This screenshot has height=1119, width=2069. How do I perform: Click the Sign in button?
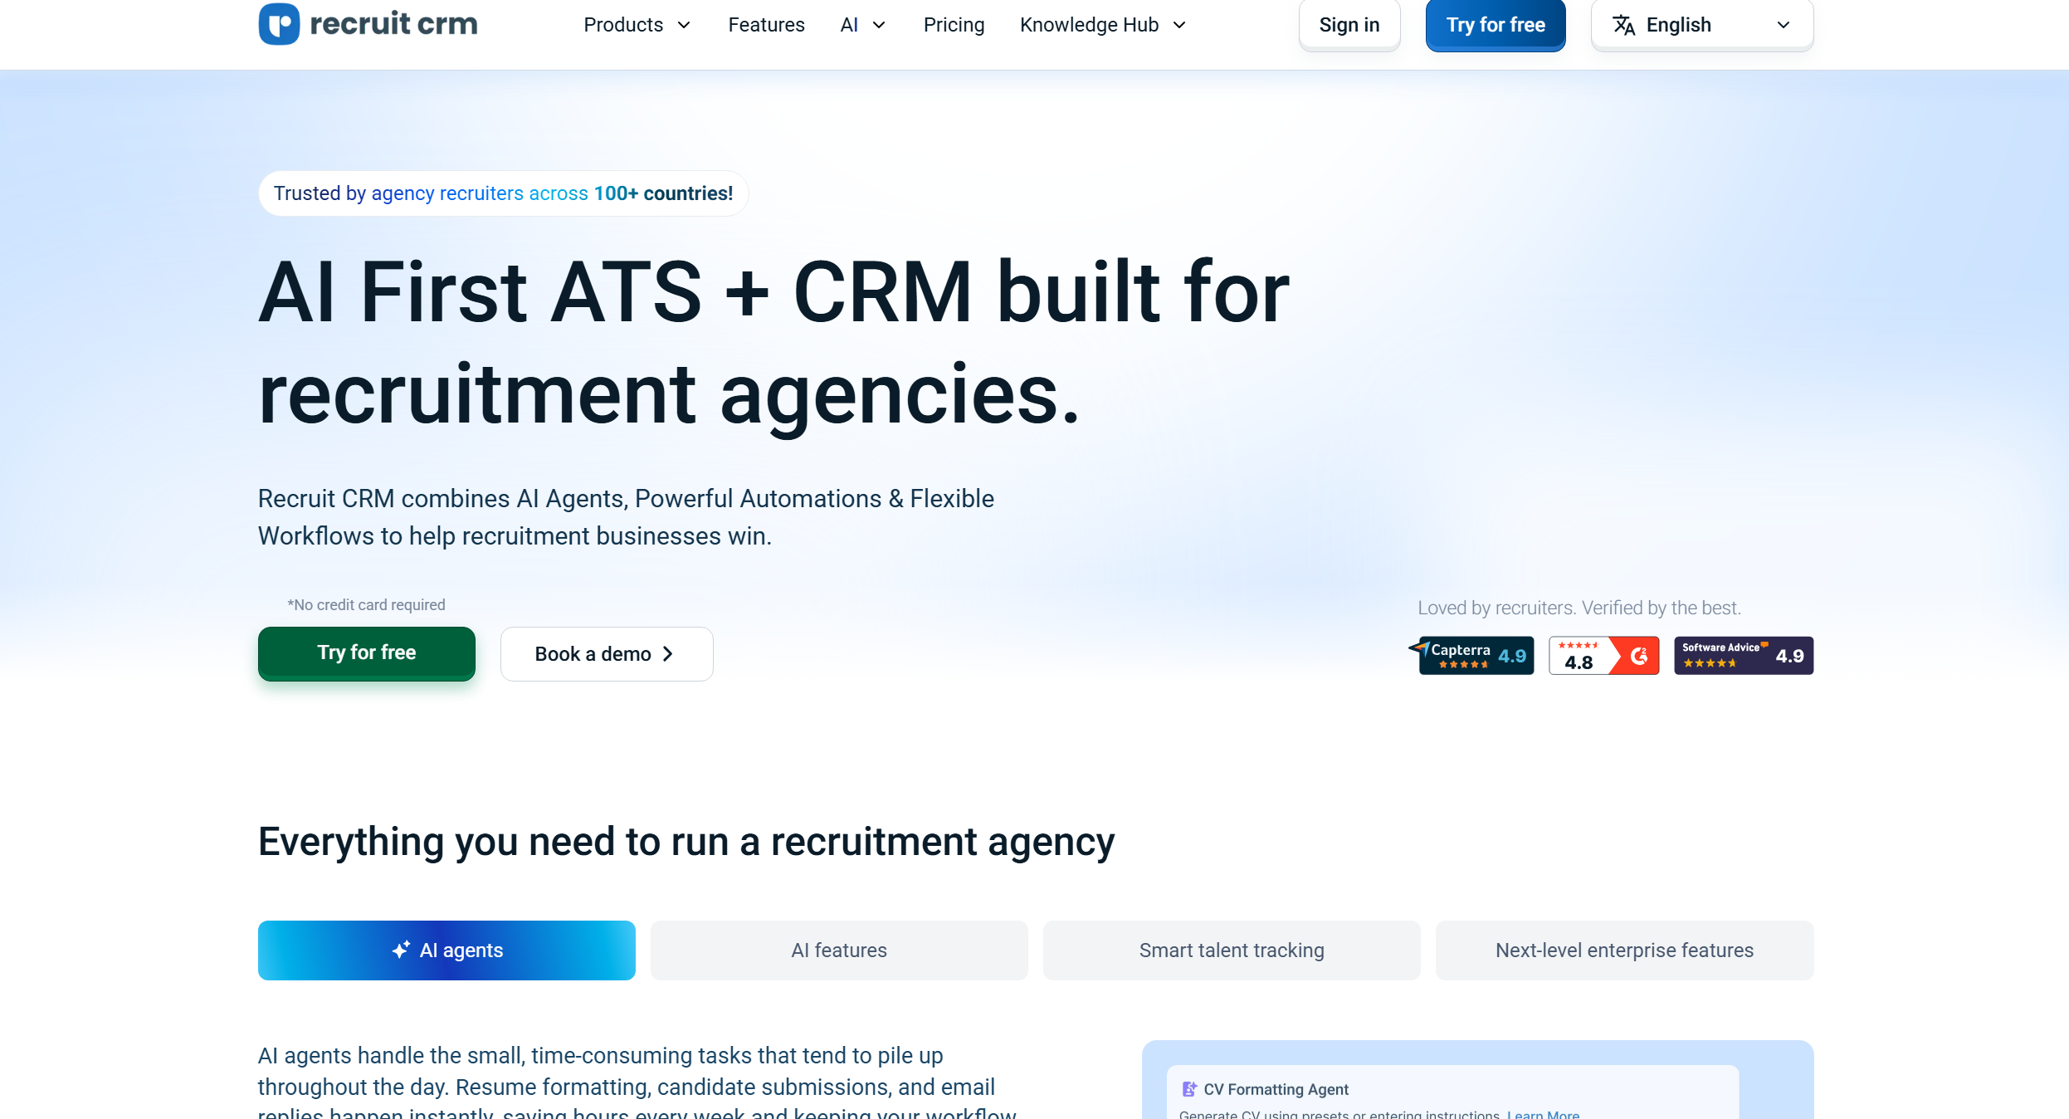(x=1349, y=25)
